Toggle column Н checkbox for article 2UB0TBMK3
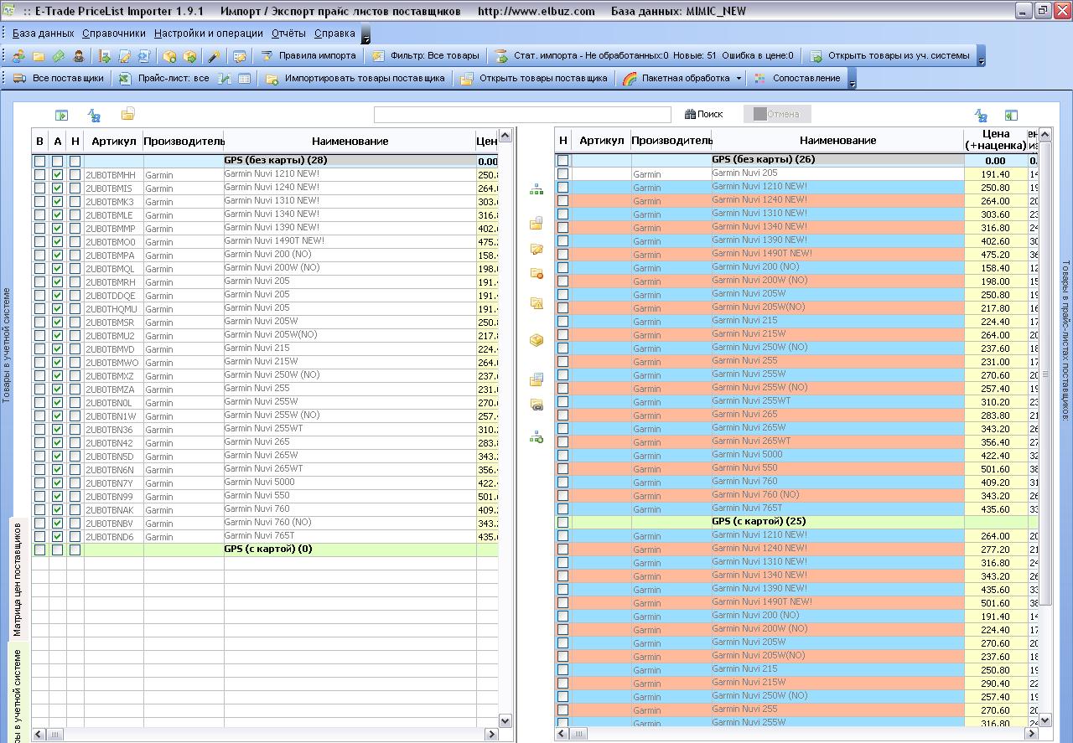The width and height of the screenshot is (1073, 743). click(75, 202)
